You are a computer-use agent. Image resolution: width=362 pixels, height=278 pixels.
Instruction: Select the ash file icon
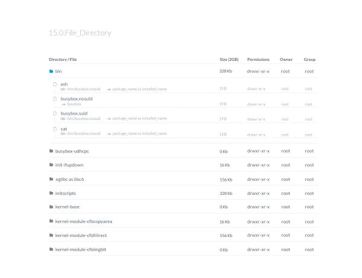tap(56, 84)
